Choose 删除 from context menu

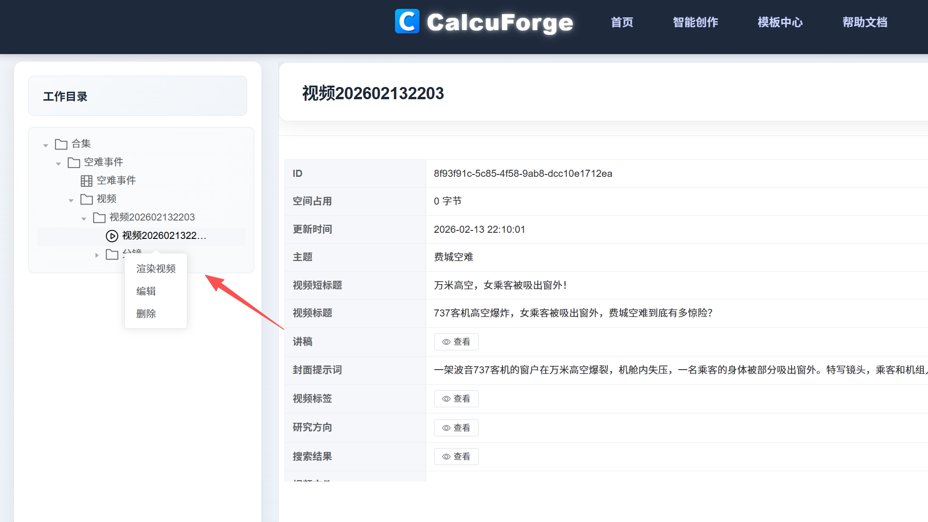pos(146,314)
